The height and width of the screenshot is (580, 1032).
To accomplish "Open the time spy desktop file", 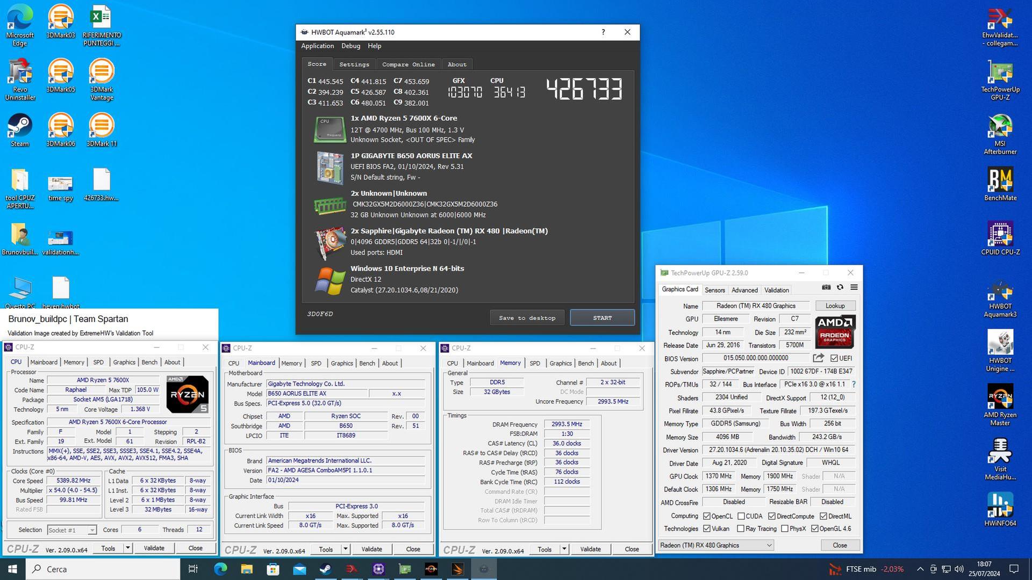I will [x=61, y=188].
